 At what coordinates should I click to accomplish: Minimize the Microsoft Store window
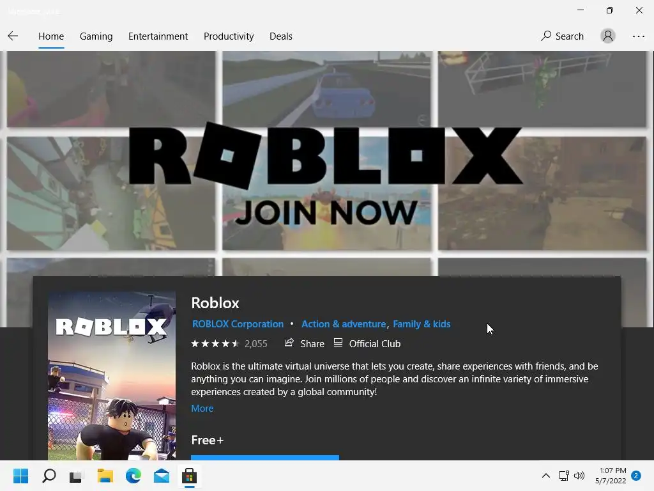pos(581,10)
